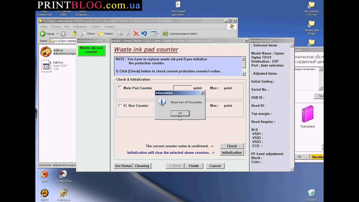Image resolution: width=359 pixels, height=202 pixels.
Task: Open the Правка menu
Action: [56, 27]
